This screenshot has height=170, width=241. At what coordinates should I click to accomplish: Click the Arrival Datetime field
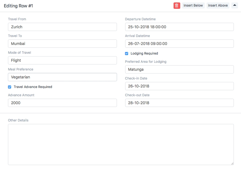(x=179, y=44)
